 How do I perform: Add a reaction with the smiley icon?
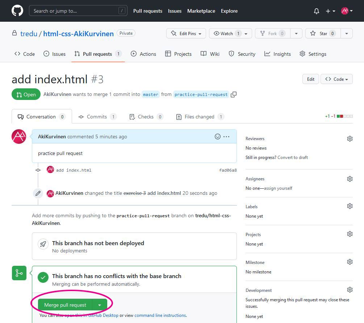point(218,137)
